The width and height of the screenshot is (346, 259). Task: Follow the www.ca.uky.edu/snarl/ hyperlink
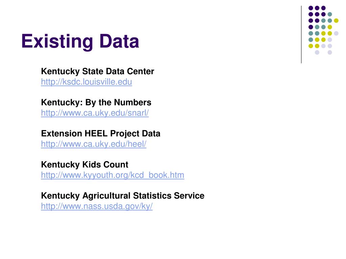pos(95,113)
